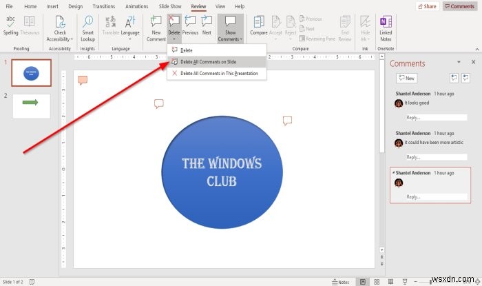Click zoom out minus in status bar

coord(416,282)
